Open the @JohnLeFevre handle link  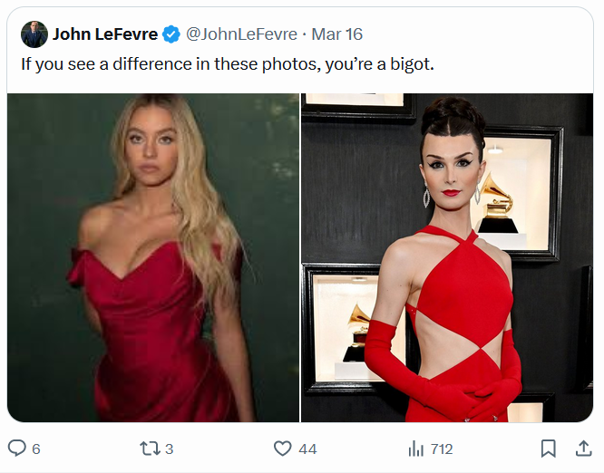[x=241, y=34]
